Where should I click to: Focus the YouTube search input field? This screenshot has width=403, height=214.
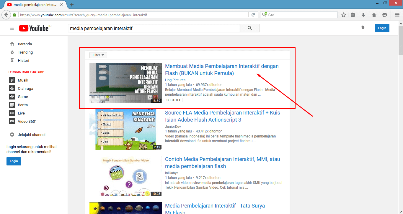(154, 28)
